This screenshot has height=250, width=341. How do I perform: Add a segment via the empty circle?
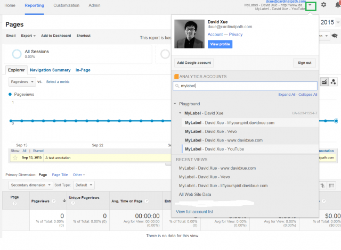click(x=165, y=54)
